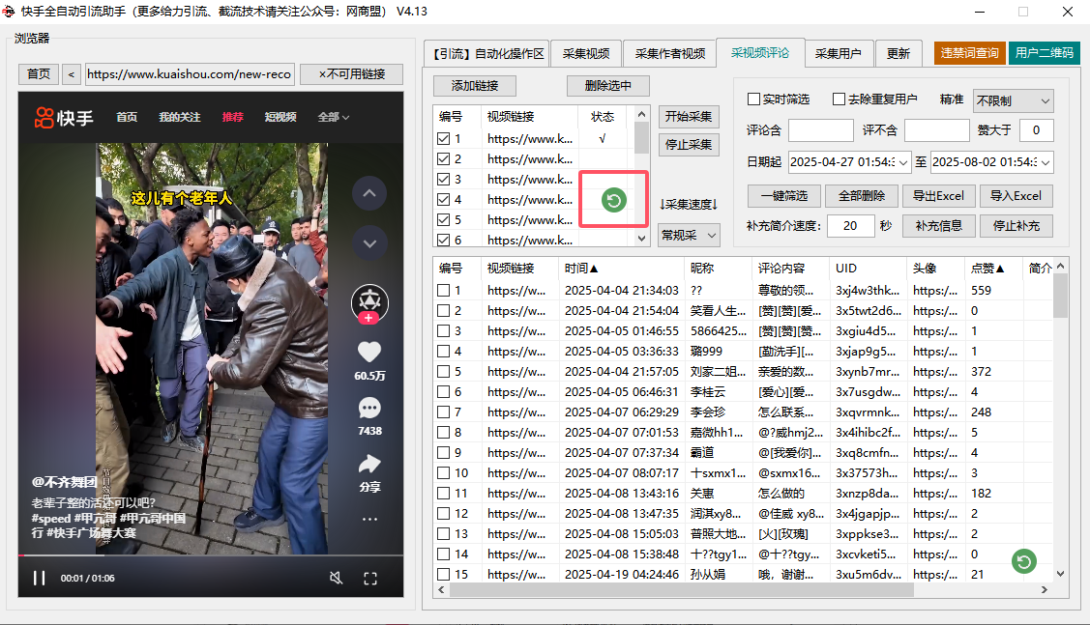1090x625 pixels.
Task: Click the comments table vertical scrollbar
Action: 1060,296
